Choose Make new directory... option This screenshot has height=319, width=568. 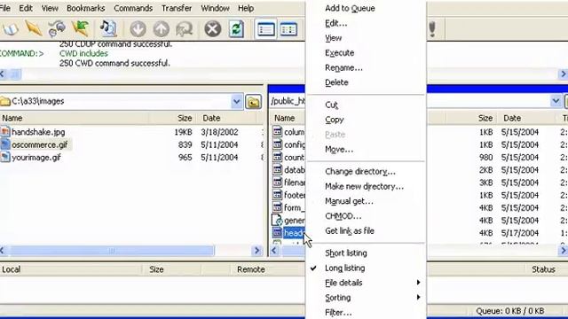click(x=364, y=186)
